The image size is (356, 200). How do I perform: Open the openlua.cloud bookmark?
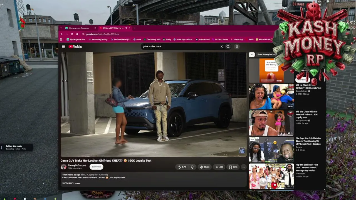(x=202, y=39)
